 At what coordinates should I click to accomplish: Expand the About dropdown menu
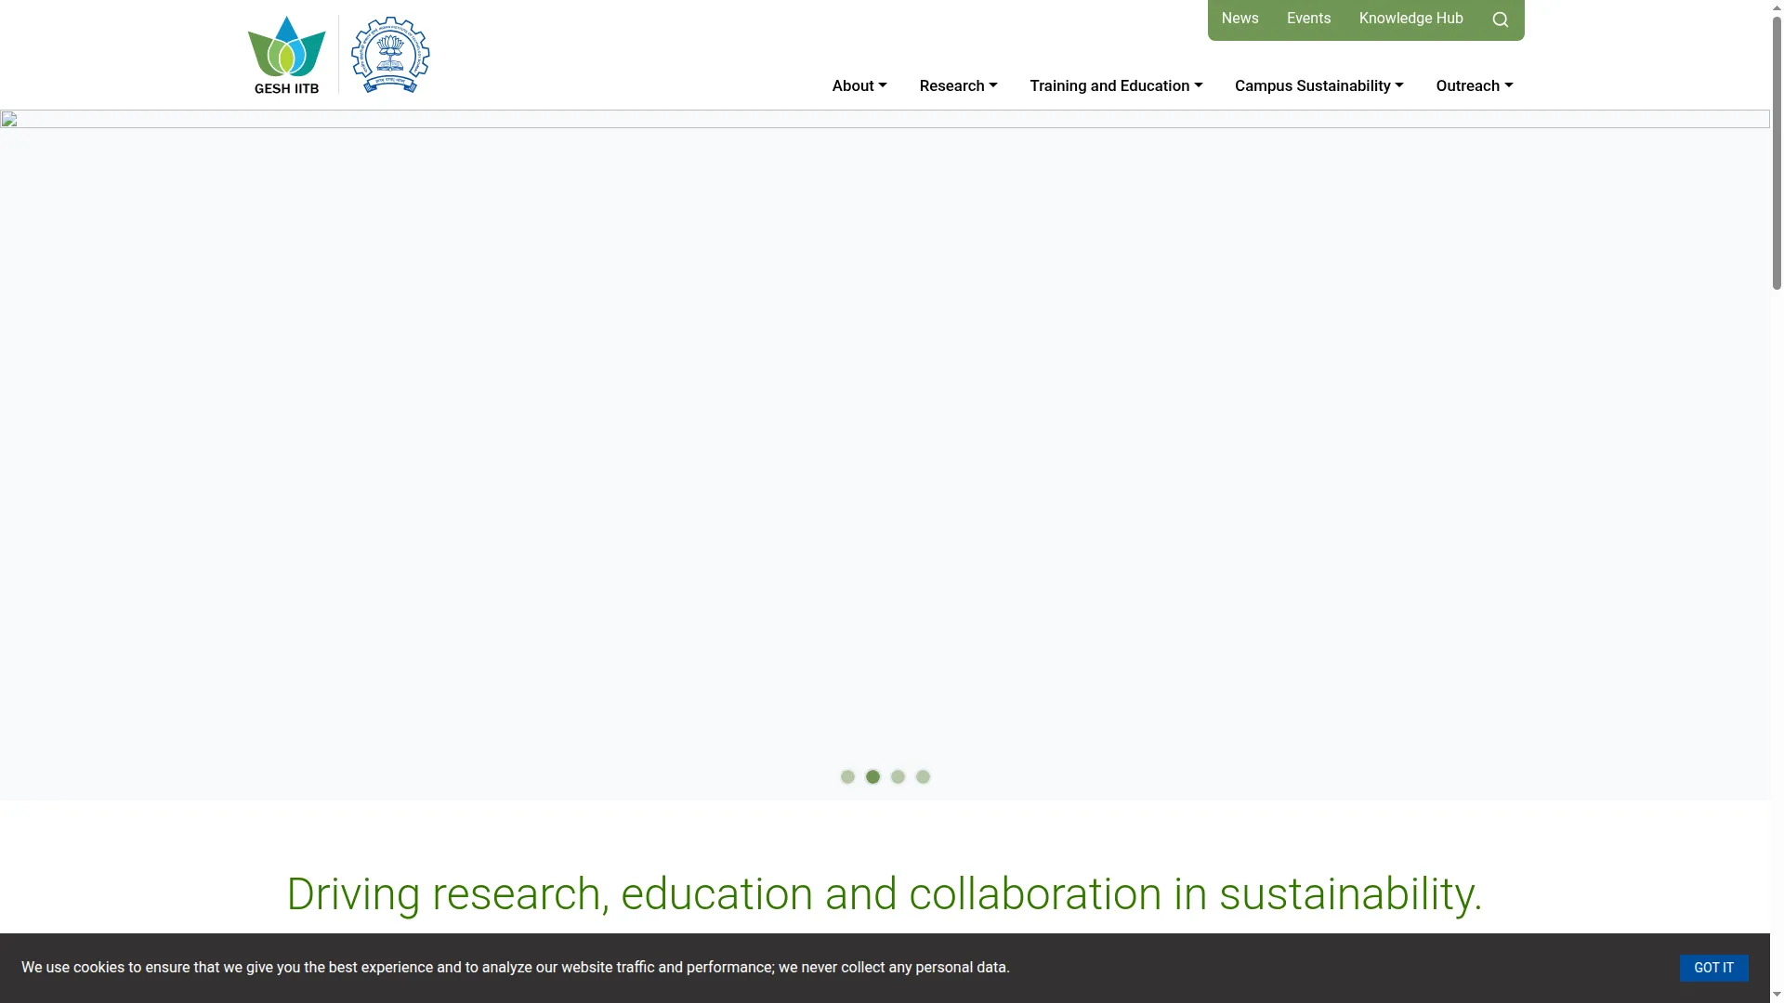(859, 85)
